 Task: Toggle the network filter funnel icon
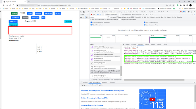(98, 14)
